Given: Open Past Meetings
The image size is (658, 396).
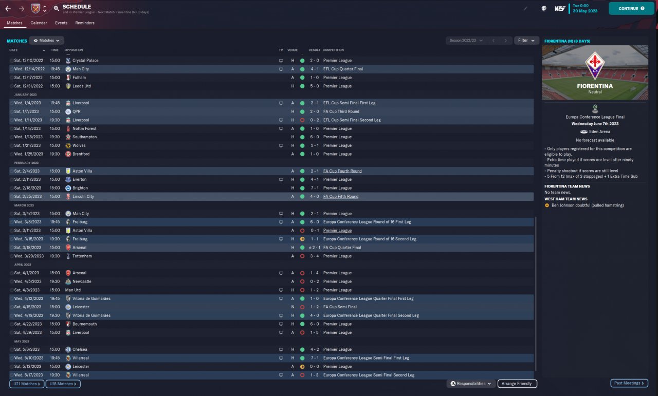Looking at the screenshot, I should point(629,383).
